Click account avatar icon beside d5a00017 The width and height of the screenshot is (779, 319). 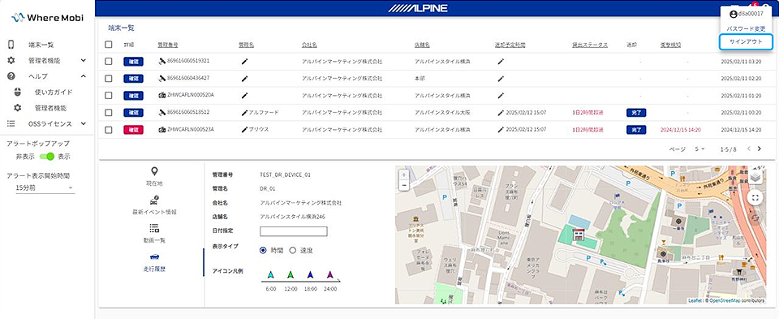[734, 14]
